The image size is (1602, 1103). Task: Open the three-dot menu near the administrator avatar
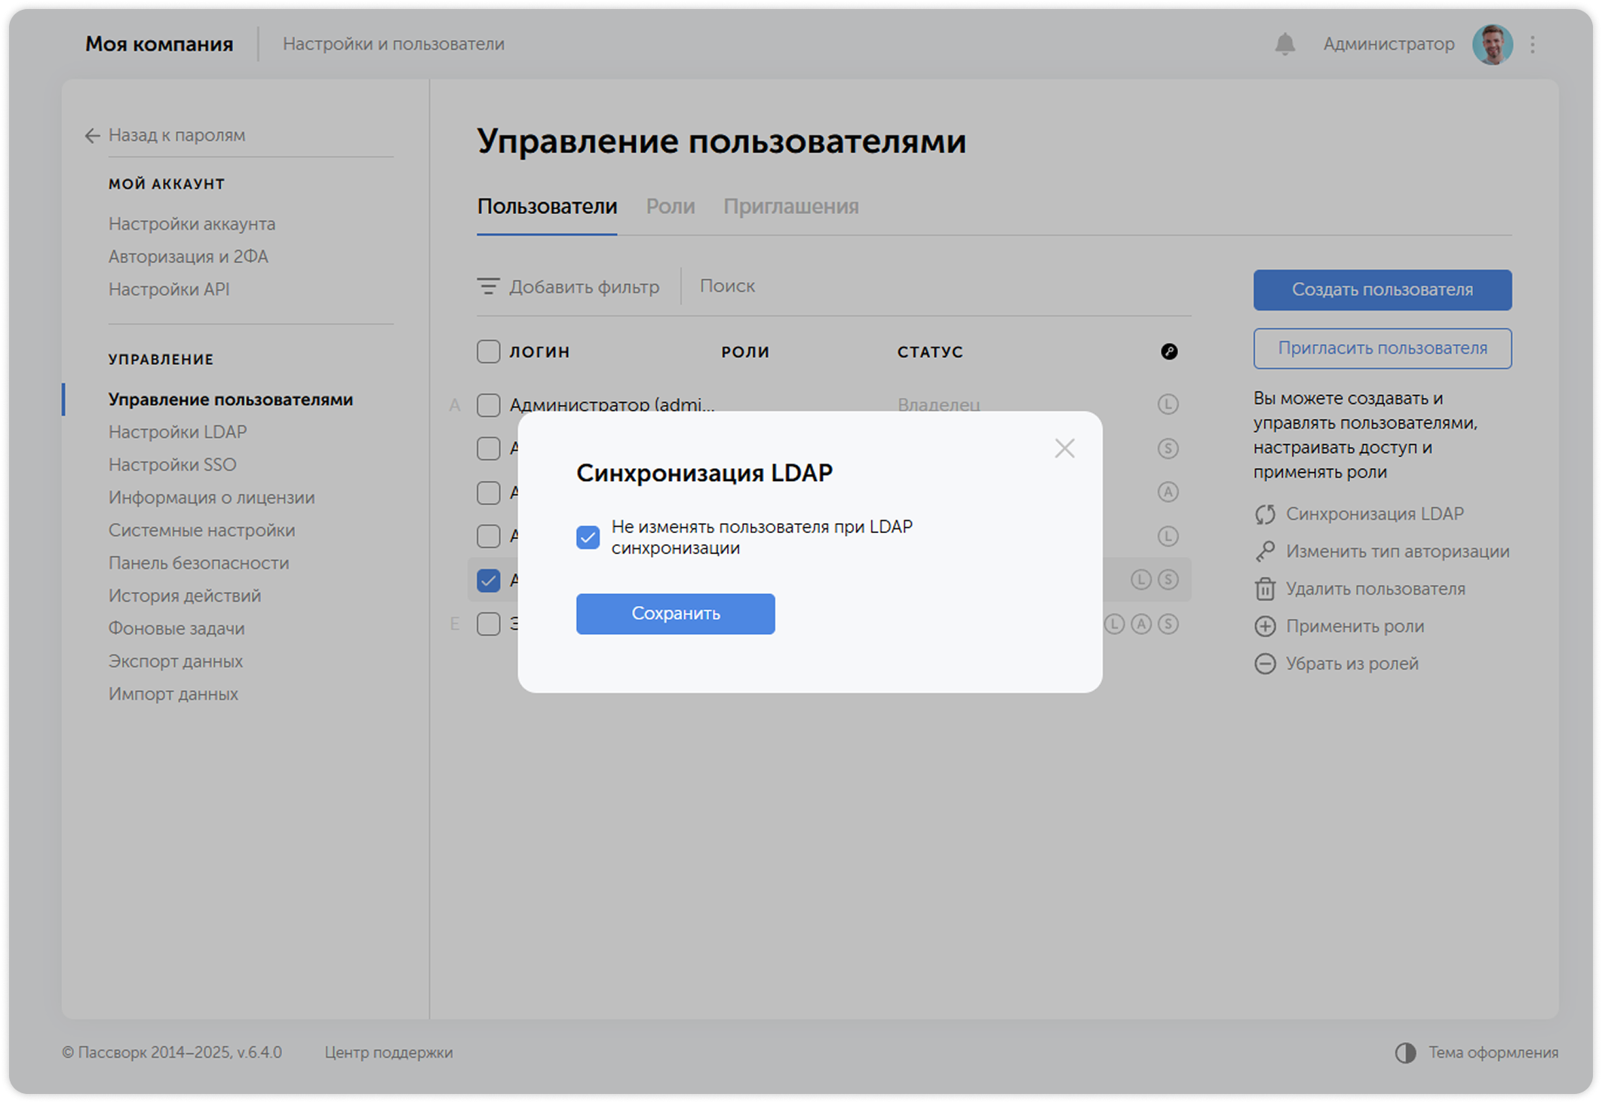click(x=1531, y=44)
